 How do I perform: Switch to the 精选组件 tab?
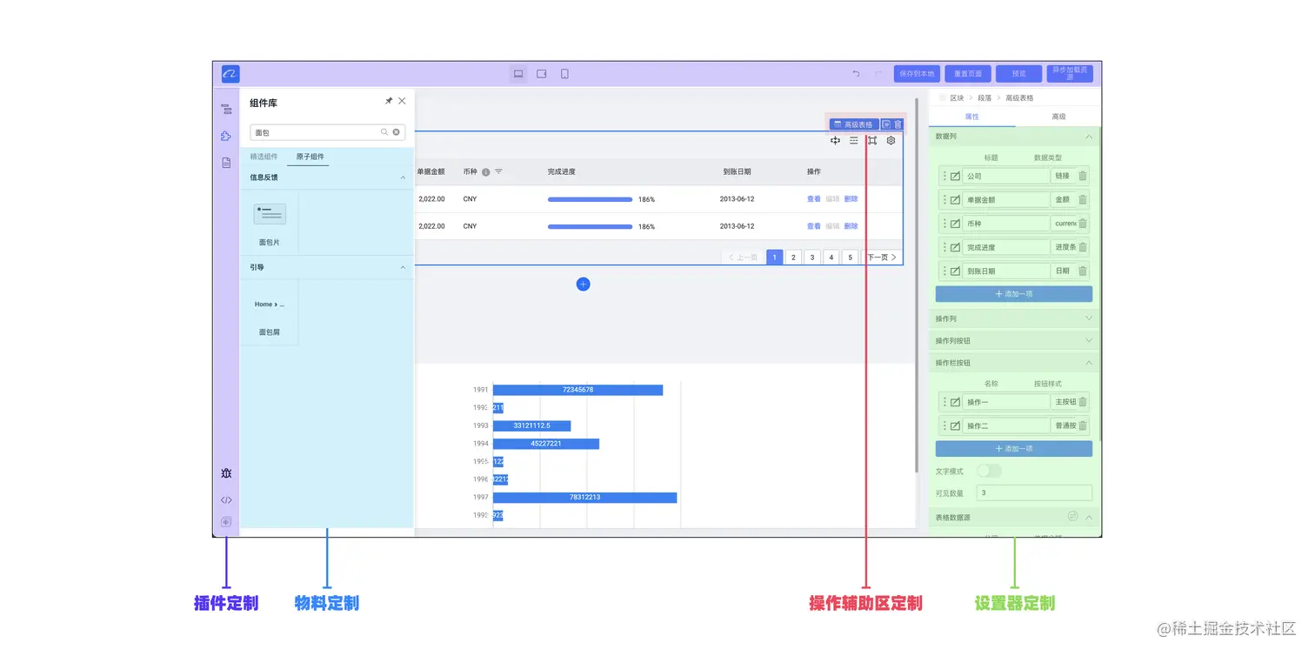point(264,157)
